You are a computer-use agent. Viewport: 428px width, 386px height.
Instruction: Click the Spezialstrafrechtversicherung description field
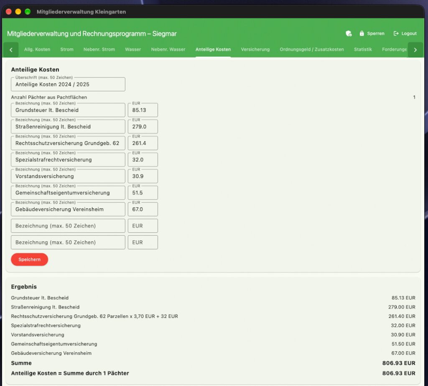(68, 160)
